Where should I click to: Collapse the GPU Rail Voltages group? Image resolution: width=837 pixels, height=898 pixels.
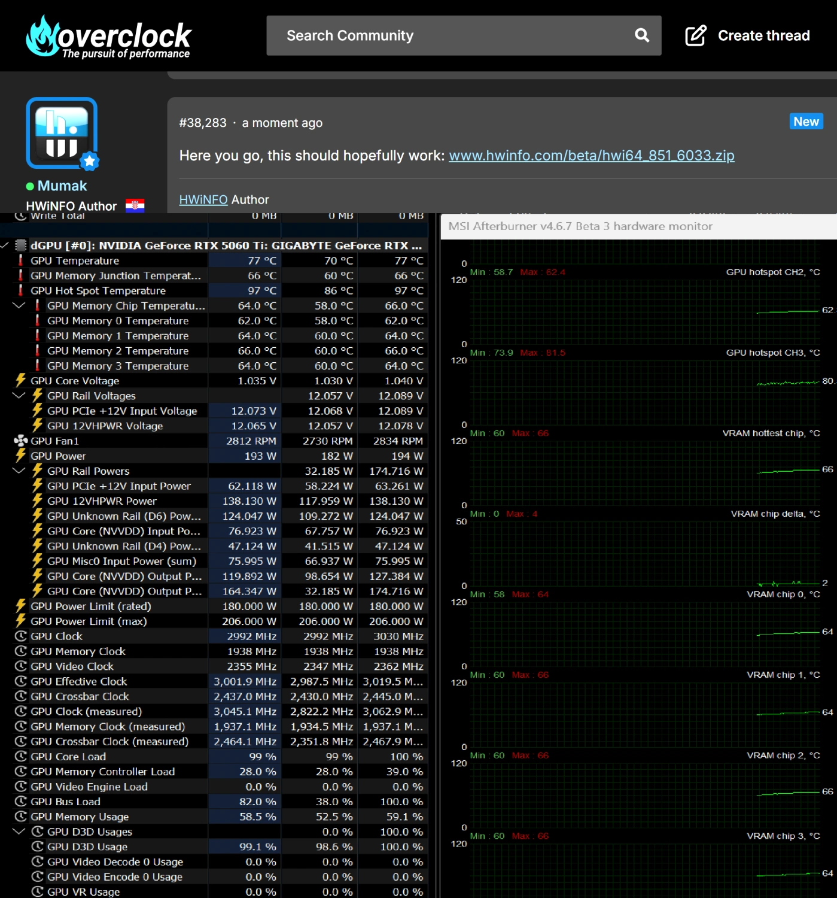(19, 396)
